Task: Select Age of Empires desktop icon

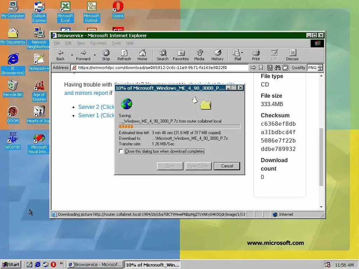Action: tap(39, 91)
